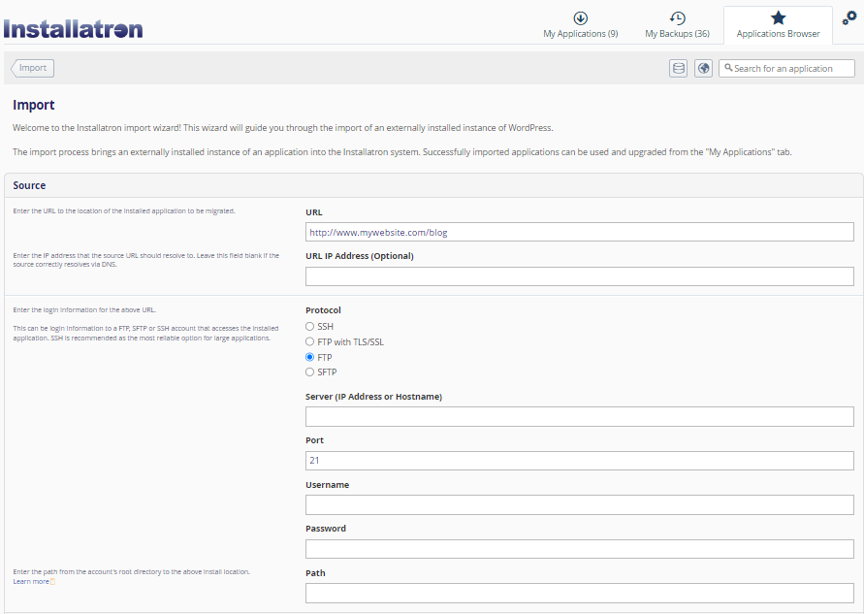Select the SSH protocol option
864x614 pixels.
click(310, 327)
